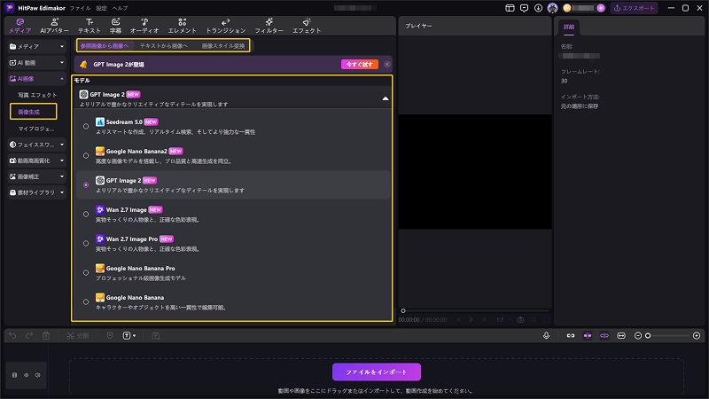709x399 pixels.
Task: Toggle track visibility eye icon
Action: pos(27,375)
